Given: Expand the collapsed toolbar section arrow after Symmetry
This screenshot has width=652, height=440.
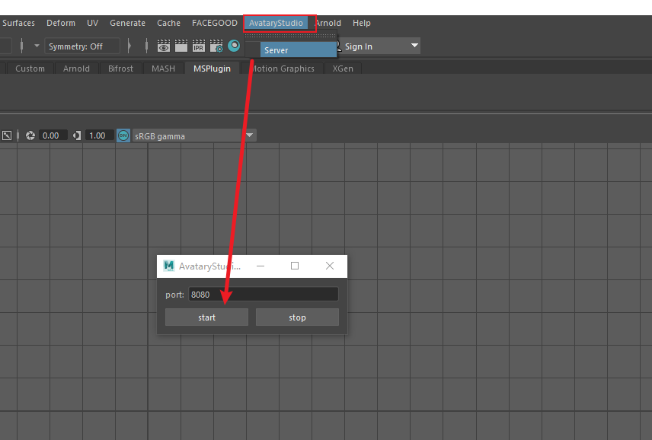Looking at the screenshot, I should pos(129,46).
